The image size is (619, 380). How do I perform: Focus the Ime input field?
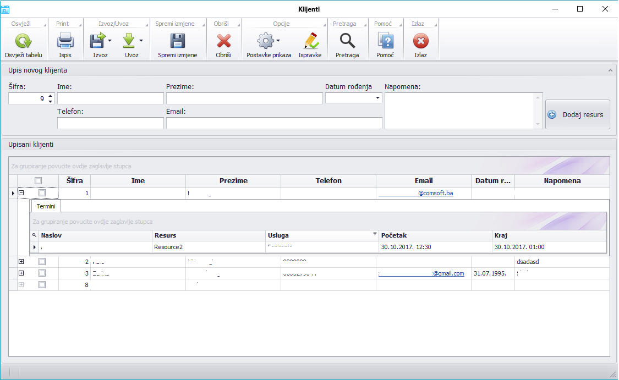111,98
